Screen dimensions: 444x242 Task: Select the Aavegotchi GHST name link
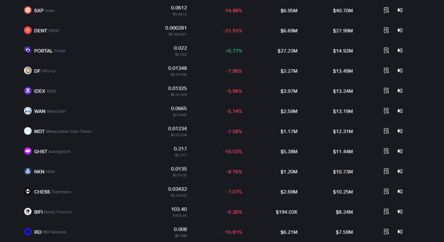click(52, 151)
